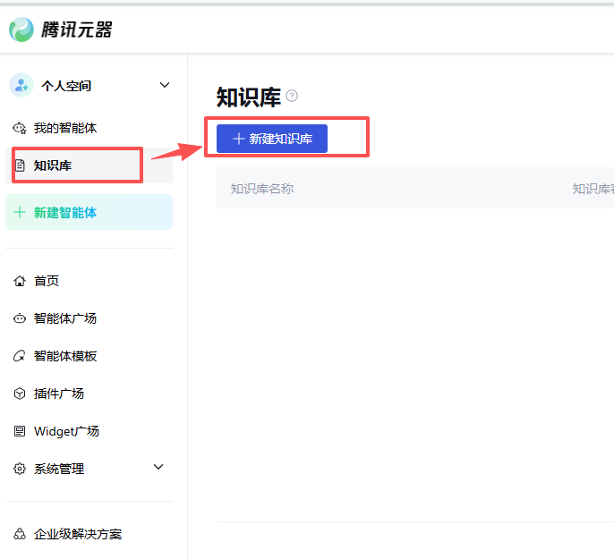Click the 新建智能体 button
Viewport: 614px width, 559px height.
pos(89,212)
